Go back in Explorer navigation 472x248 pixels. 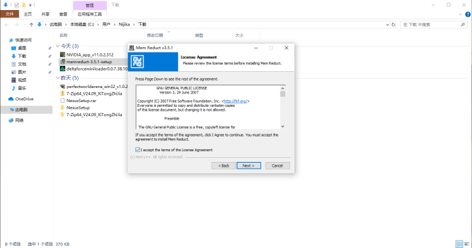click(7, 25)
